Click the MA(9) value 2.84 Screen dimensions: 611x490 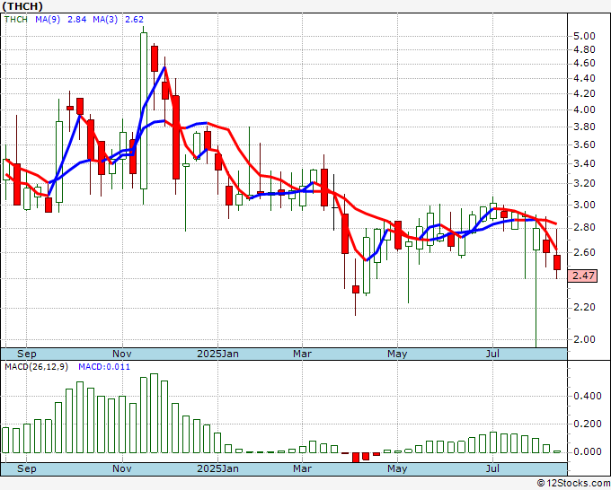point(76,19)
